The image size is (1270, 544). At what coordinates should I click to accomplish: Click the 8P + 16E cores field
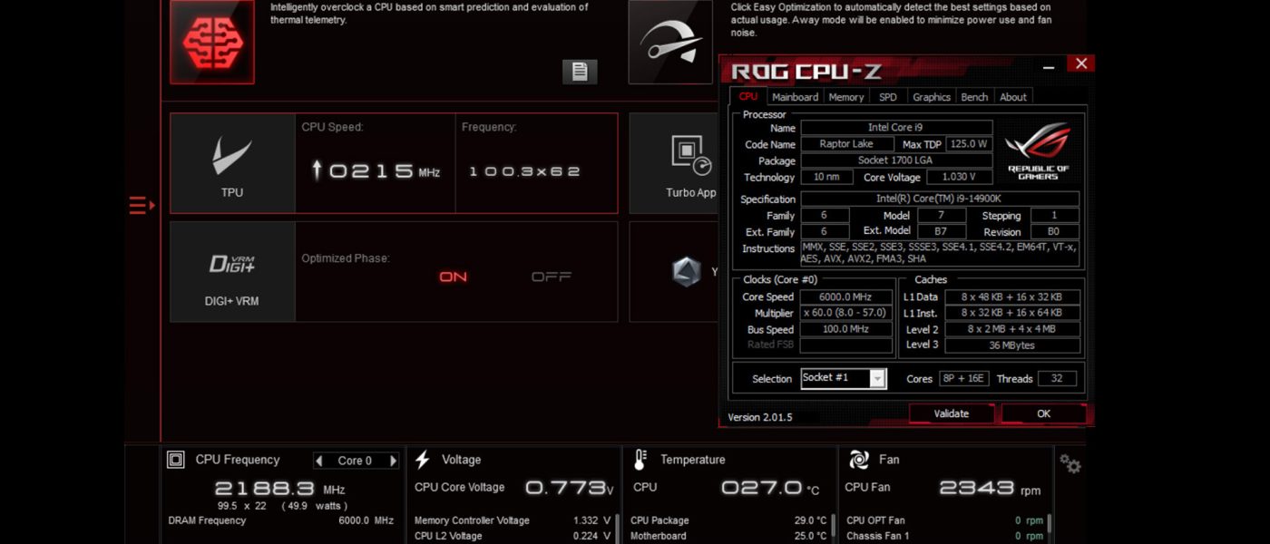pos(964,378)
